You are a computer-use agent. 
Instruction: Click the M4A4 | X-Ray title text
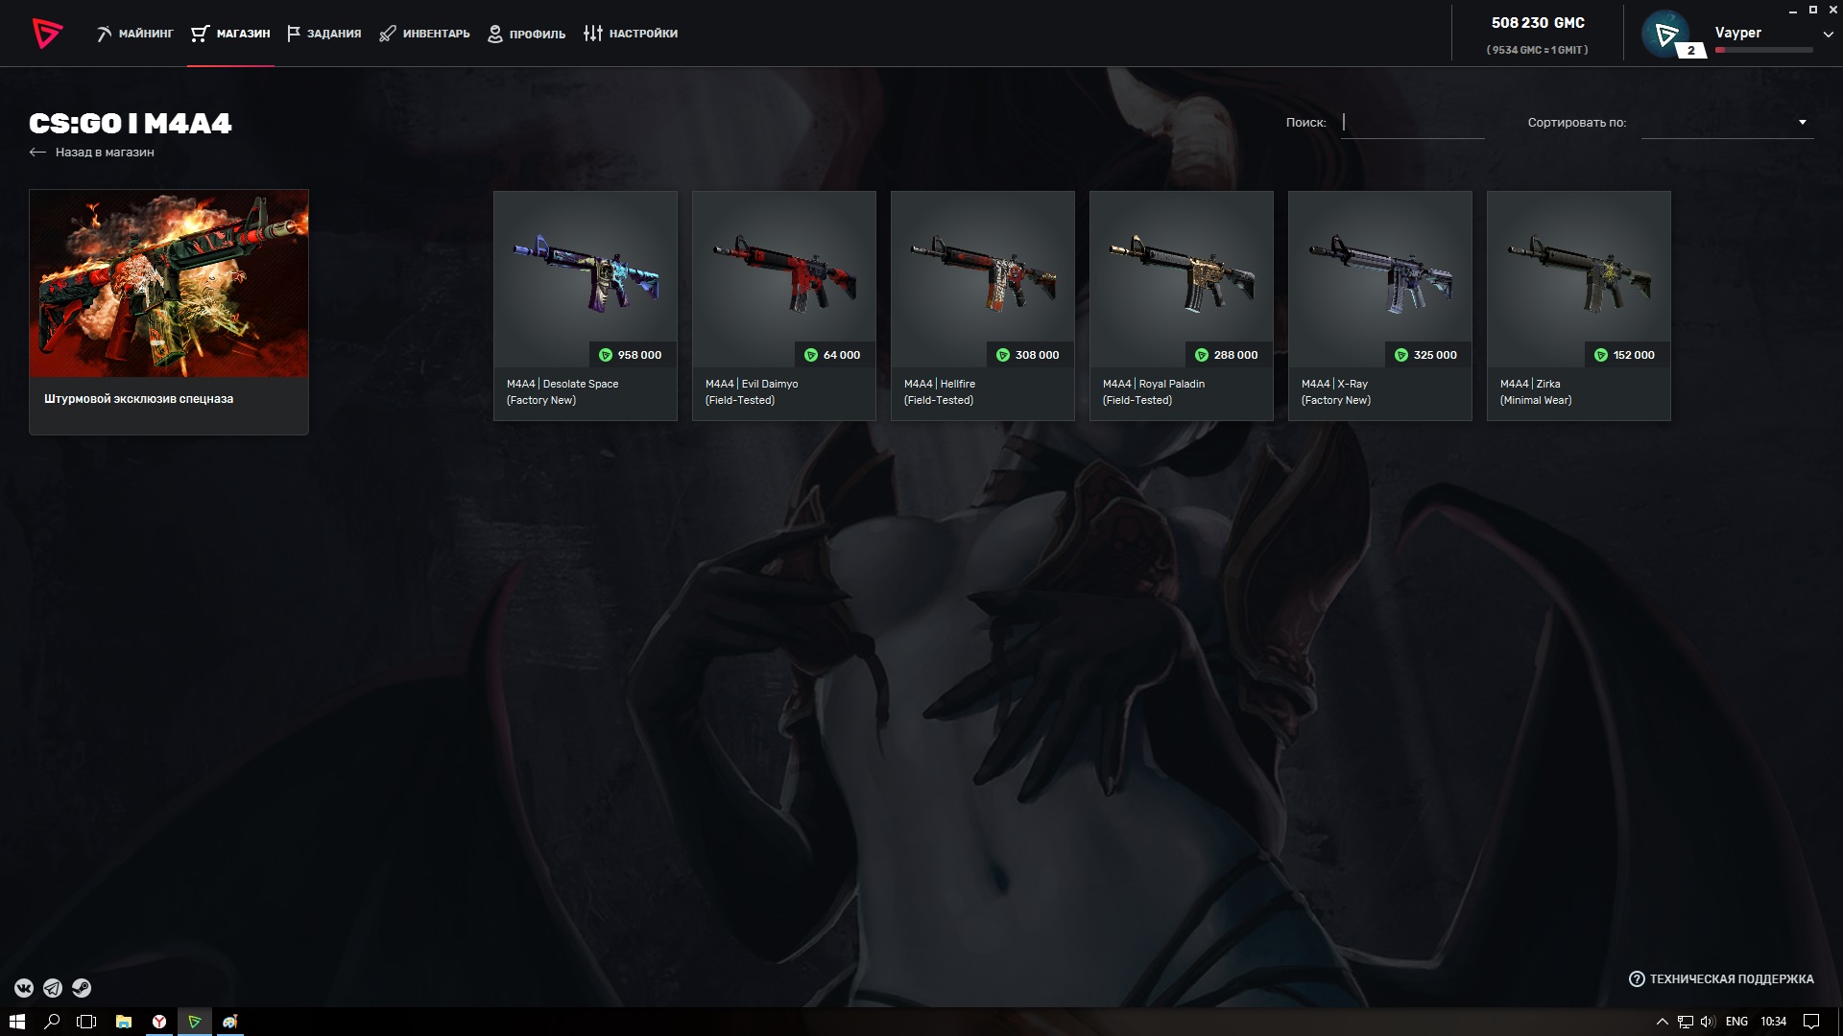1334,384
